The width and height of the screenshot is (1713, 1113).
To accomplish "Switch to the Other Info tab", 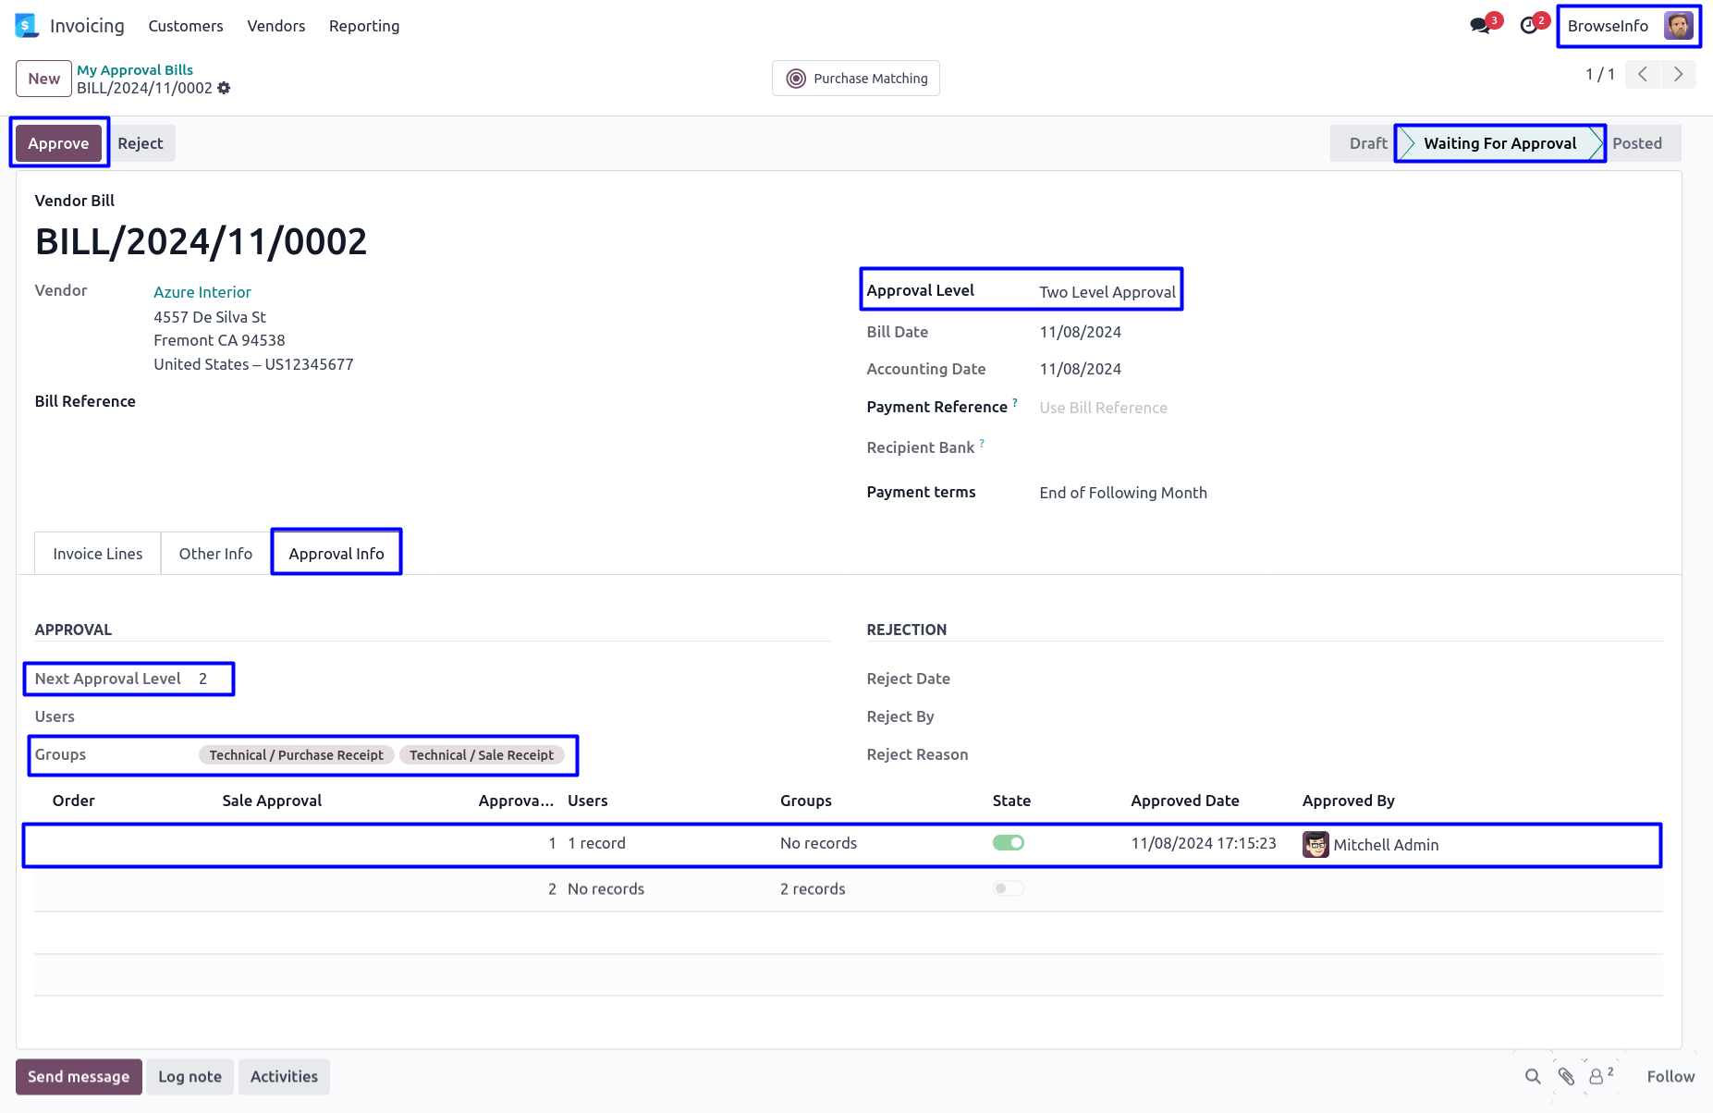I will click(215, 554).
